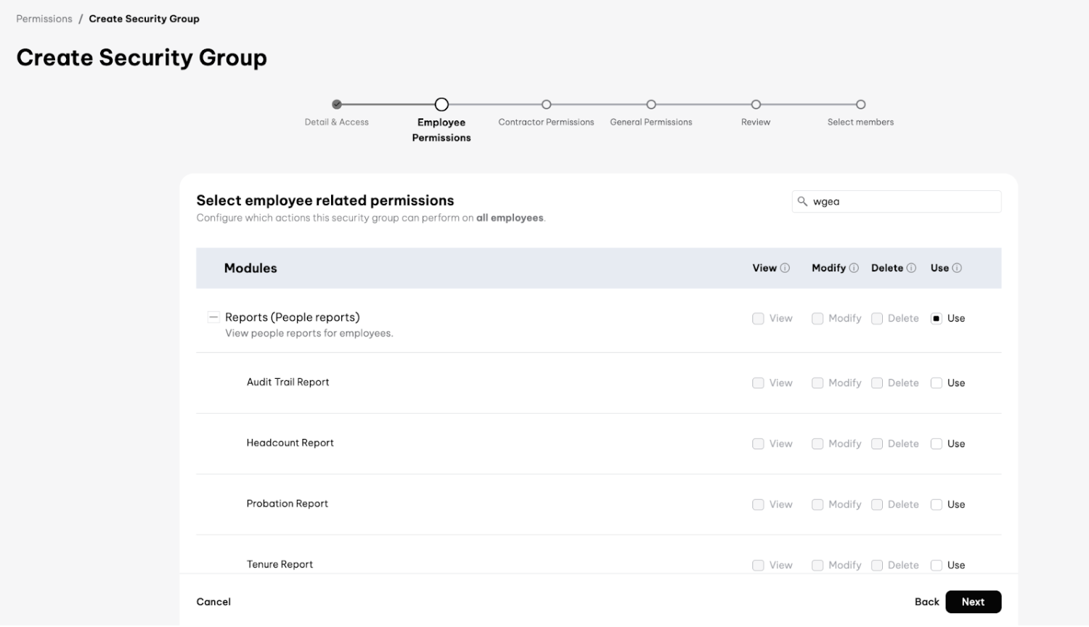Screen dimensions: 1089x627
Task: Click the search magnifier icon
Action: click(x=802, y=202)
